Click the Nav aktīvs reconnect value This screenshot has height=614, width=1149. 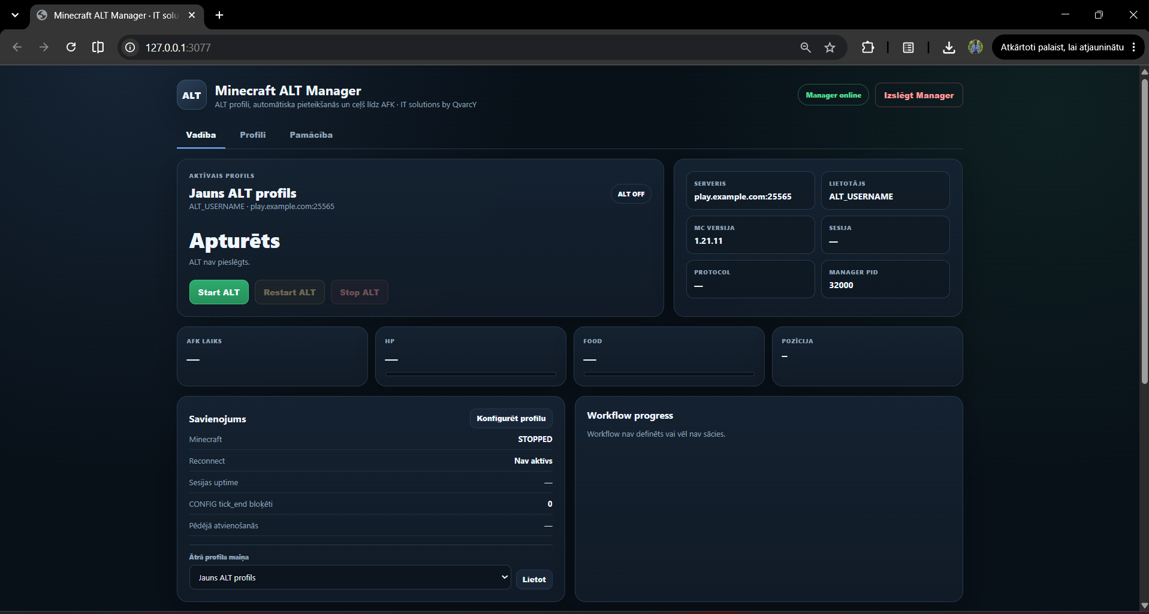[x=533, y=461]
